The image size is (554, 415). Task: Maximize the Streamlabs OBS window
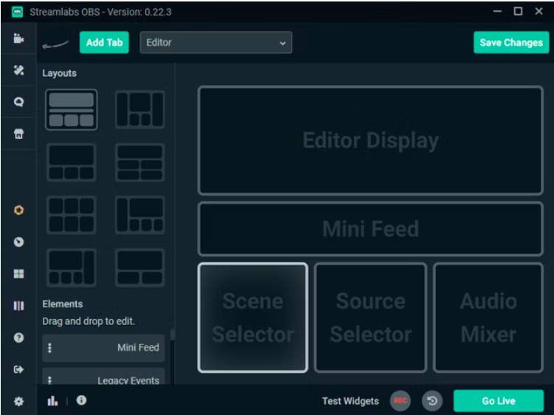pyautogui.click(x=518, y=11)
